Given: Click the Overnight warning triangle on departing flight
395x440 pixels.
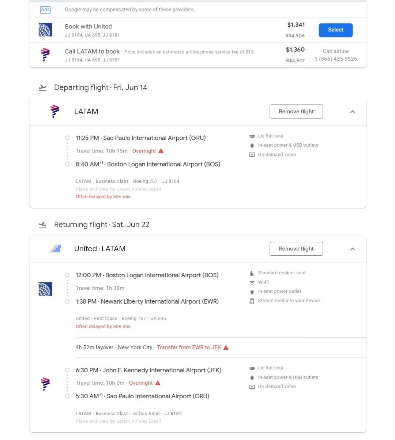Looking at the screenshot, I should click(x=161, y=151).
